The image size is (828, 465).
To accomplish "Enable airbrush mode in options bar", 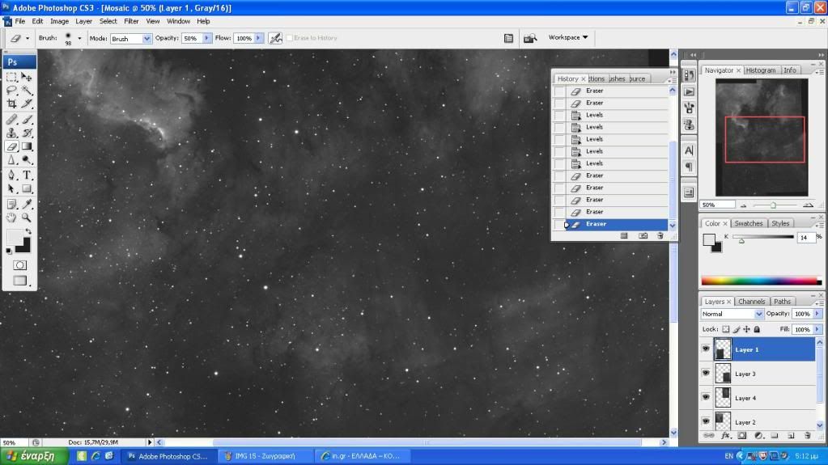I will pos(275,38).
